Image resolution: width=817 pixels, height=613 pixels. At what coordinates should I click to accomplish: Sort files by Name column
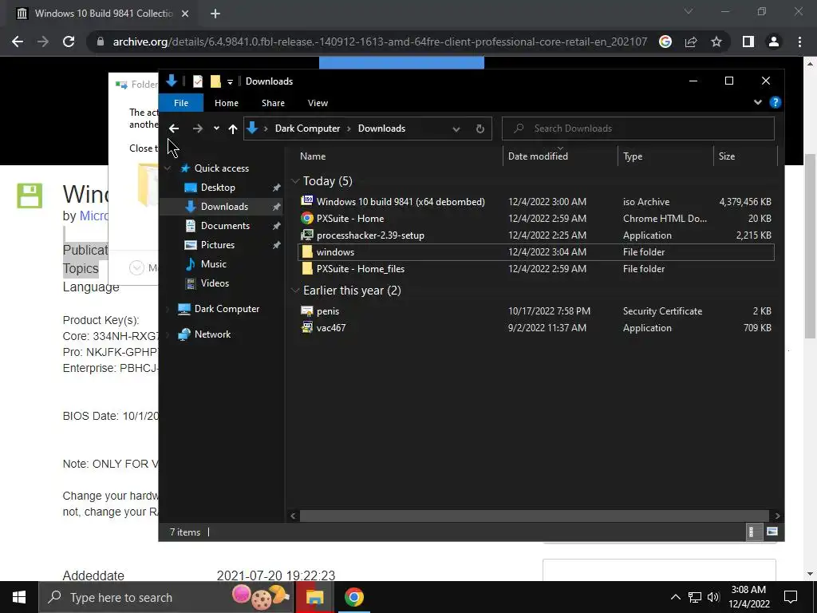pyautogui.click(x=399, y=156)
